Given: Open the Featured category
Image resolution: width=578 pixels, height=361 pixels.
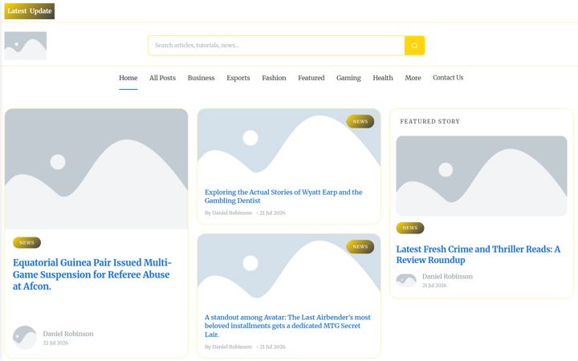Looking at the screenshot, I should 311,78.
